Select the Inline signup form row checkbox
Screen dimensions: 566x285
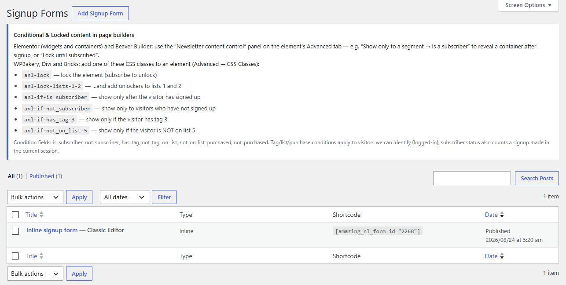[x=15, y=231]
